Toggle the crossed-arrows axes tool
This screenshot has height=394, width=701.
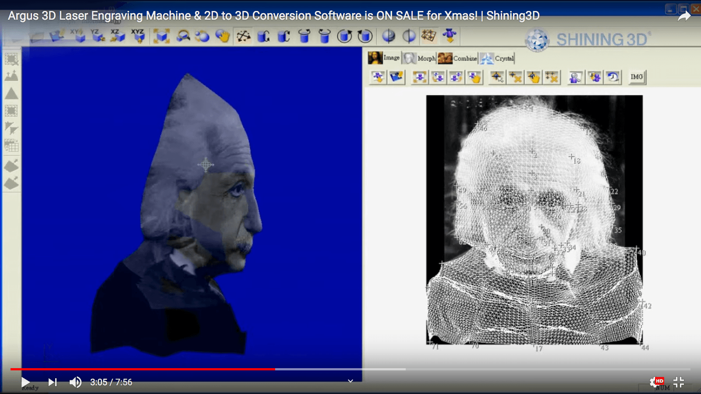pos(243,36)
